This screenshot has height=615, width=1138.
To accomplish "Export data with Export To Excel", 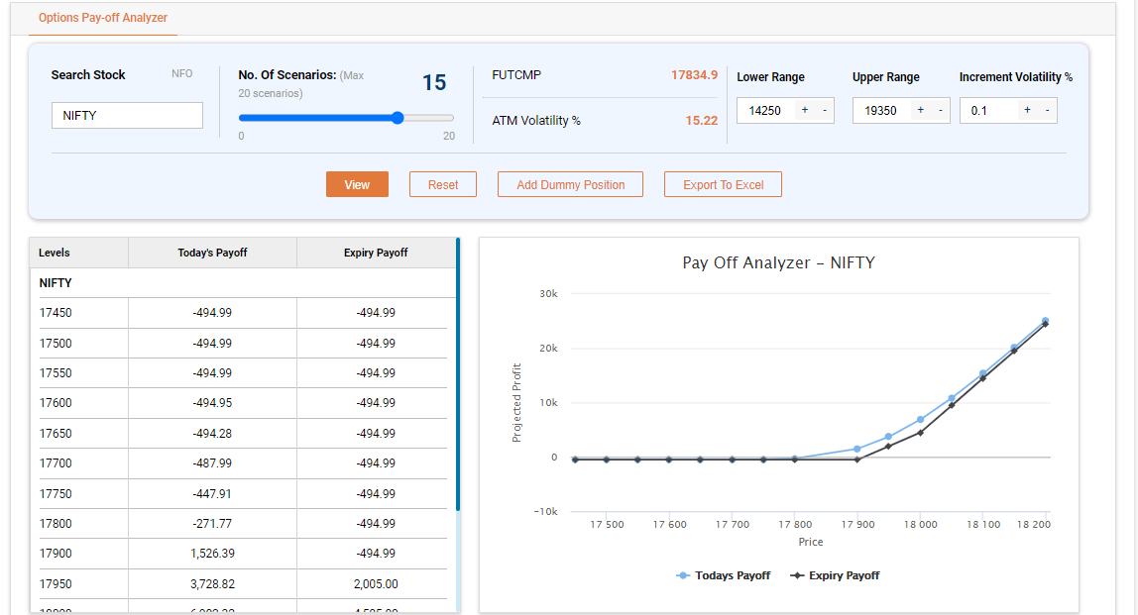I will (x=723, y=185).
